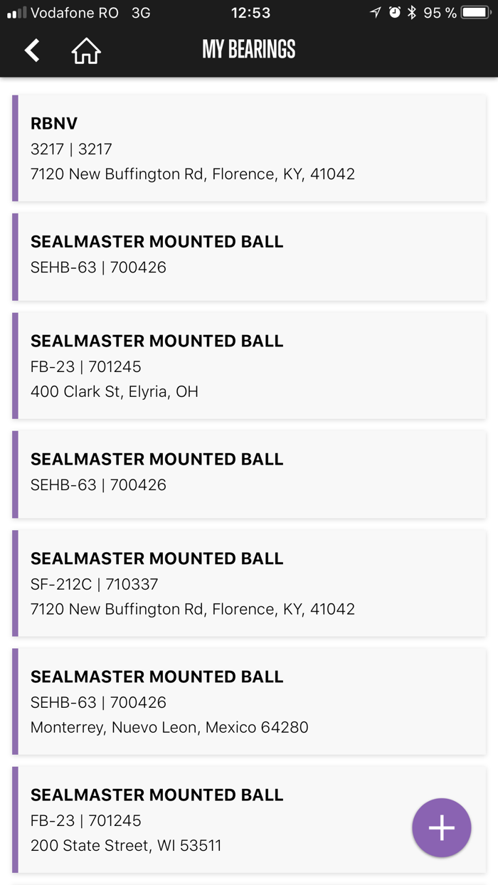Open the bearing located in Monterrey, Mexico

point(249,701)
